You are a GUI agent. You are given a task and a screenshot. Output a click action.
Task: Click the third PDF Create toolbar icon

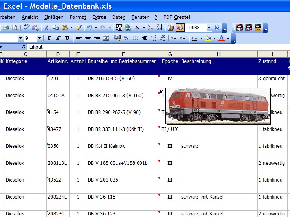tap(258, 28)
